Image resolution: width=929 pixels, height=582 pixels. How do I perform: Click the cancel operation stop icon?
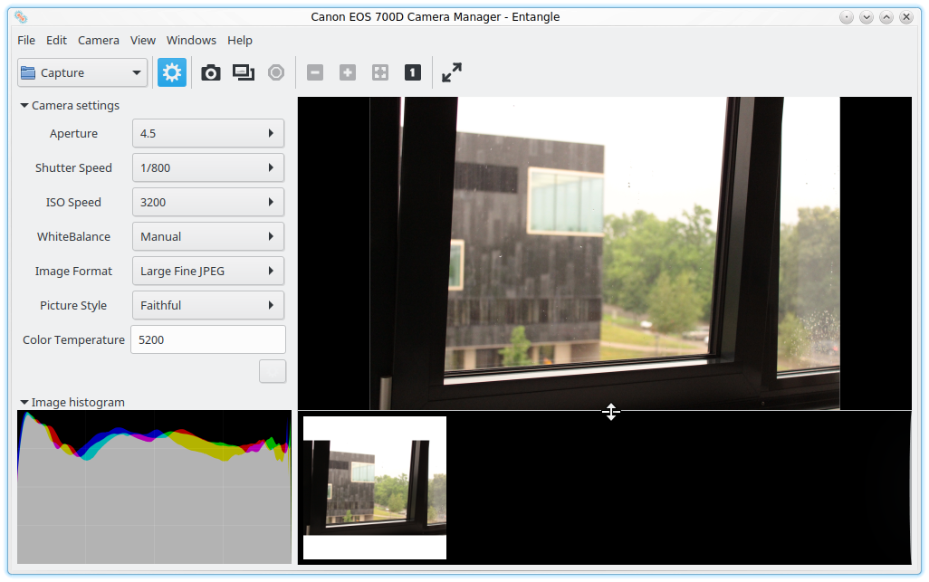click(276, 73)
